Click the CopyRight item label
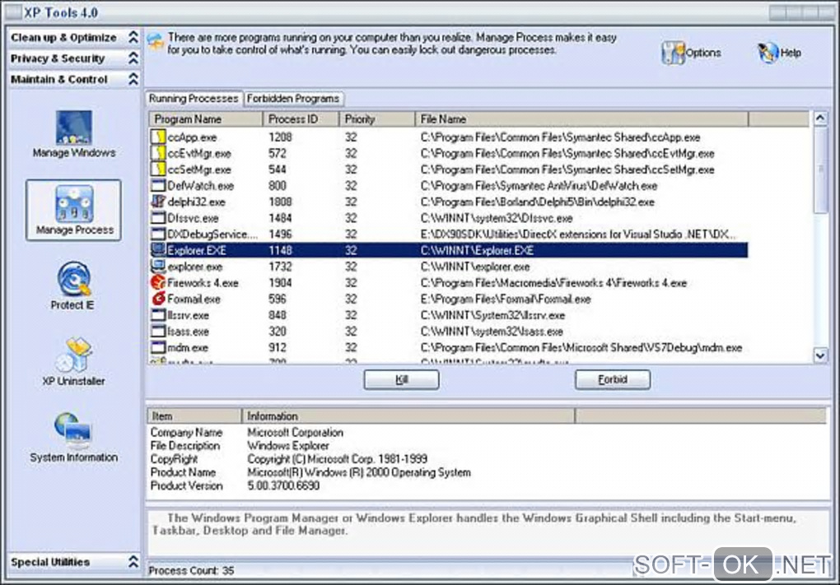 [174, 458]
